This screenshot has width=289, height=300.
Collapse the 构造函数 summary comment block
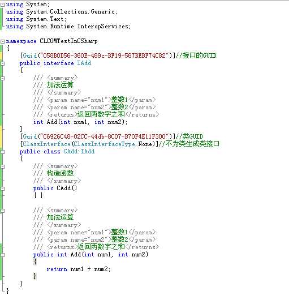[x=2, y=166]
